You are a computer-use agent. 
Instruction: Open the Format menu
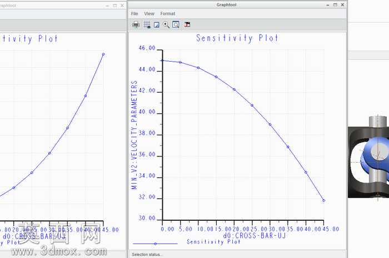click(x=168, y=14)
